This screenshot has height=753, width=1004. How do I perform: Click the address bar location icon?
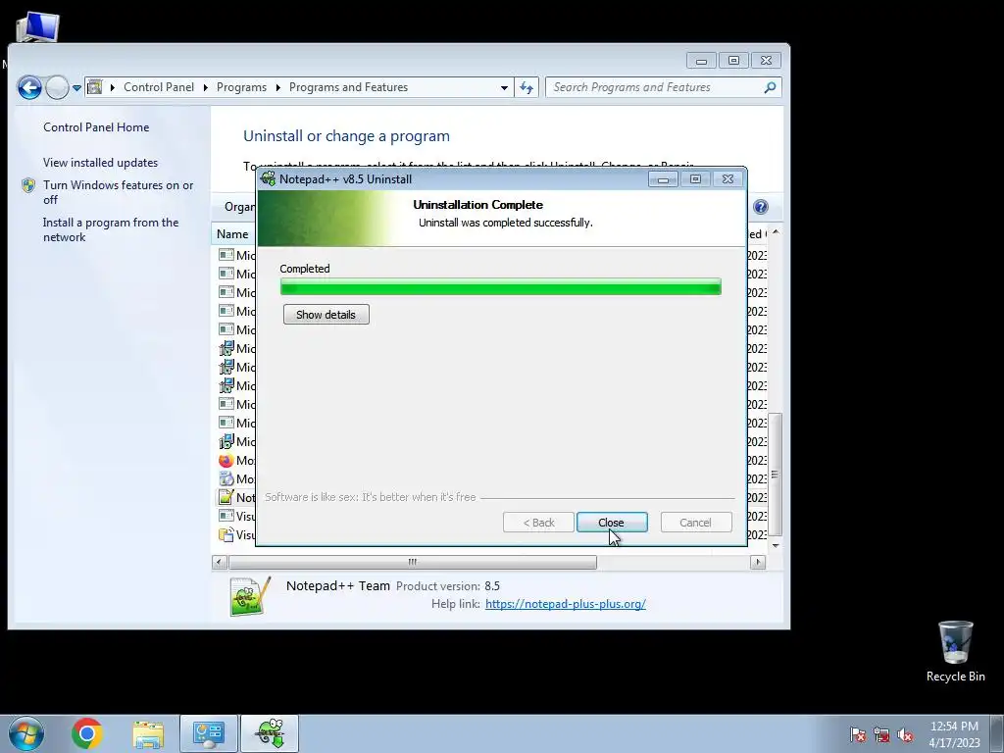pyautogui.click(x=95, y=87)
